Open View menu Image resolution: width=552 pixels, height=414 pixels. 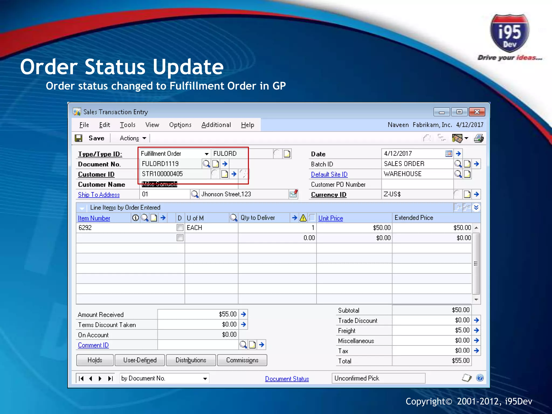point(152,125)
